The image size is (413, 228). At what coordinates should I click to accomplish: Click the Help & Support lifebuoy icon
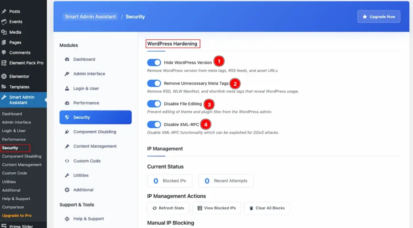[x=67, y=219]
